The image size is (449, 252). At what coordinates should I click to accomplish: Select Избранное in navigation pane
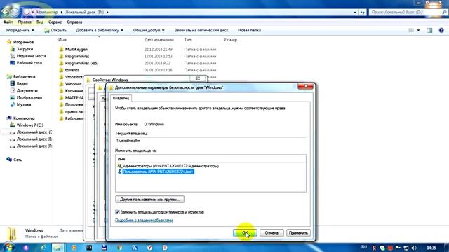[23, 42]
